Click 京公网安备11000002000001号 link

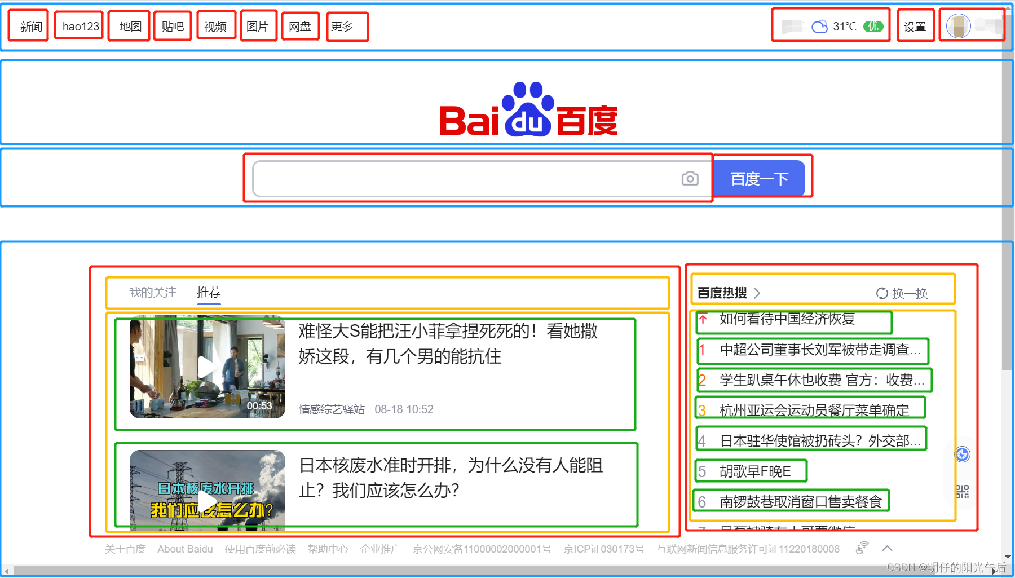point(482,549)
